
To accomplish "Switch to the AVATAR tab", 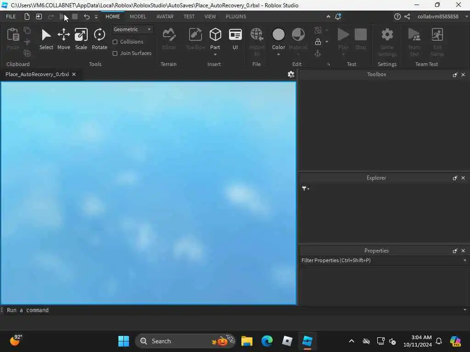I will coord(165,16).
